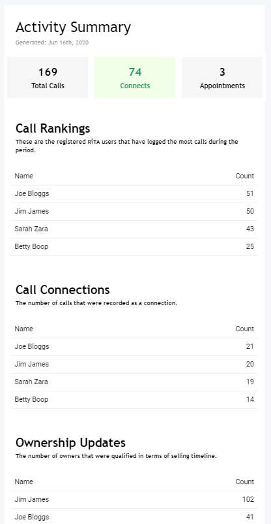Viewport: 271px width, 524px height.
Task: Click the Generated Jun 16th, 2020 date text
Action: point(52,42)
